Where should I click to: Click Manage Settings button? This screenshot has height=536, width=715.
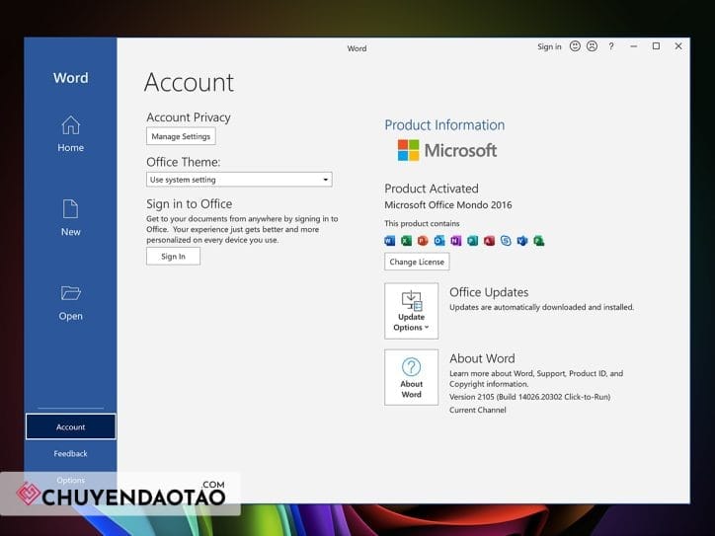point(181,136)
